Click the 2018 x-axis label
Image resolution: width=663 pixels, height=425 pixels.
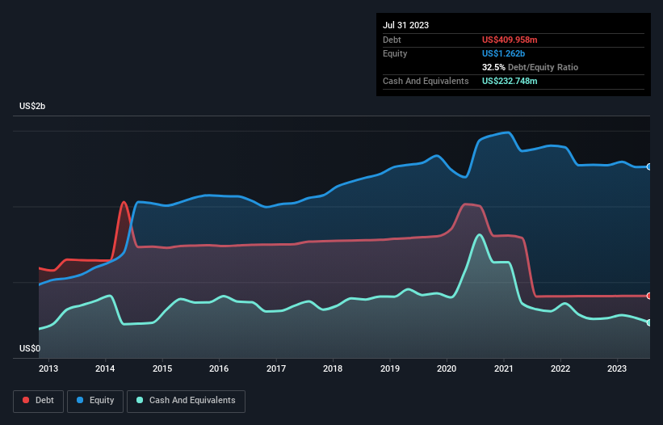[x=333, y=368]
